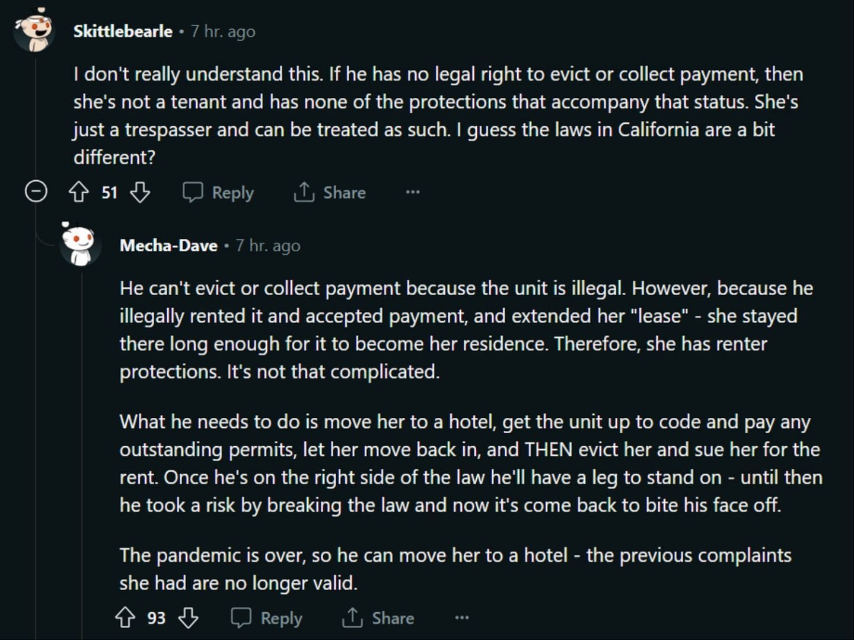This screenshot has height=640, width=854.
Task: Click the Mecha-Dave user avatar
Action: click(x=80, y=244)
